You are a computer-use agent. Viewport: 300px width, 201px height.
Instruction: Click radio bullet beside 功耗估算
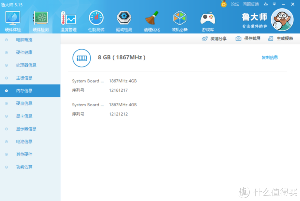click(x=6, y=167)
